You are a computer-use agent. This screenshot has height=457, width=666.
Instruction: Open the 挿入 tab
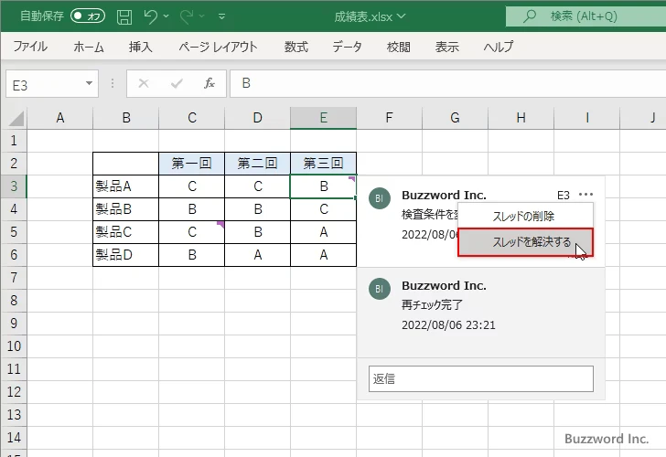140,47
